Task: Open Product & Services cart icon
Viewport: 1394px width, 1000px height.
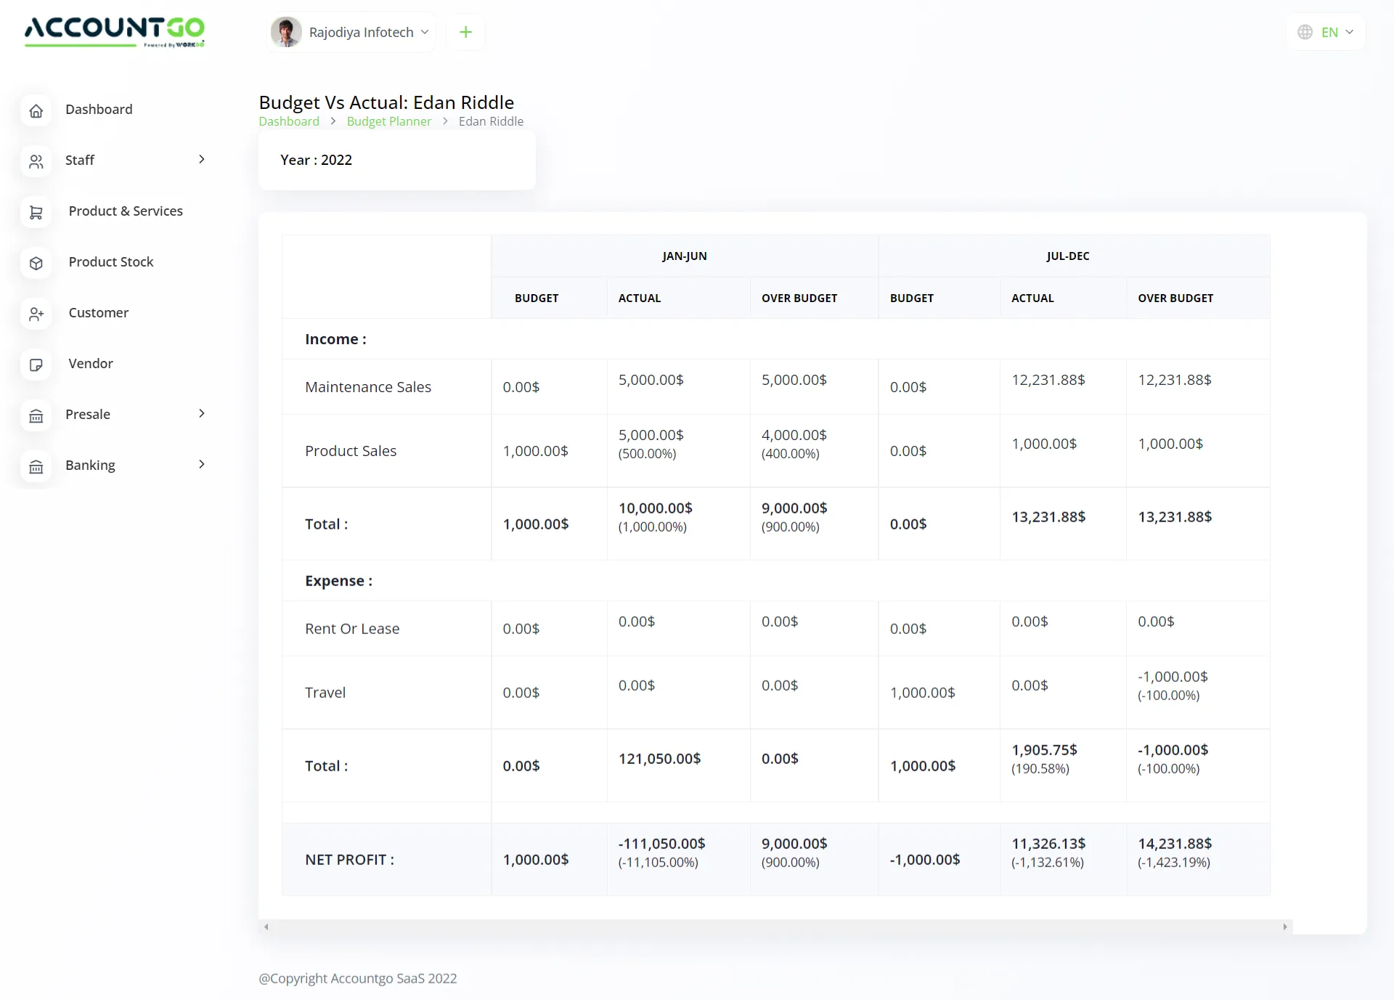Action: click(36, 212)
